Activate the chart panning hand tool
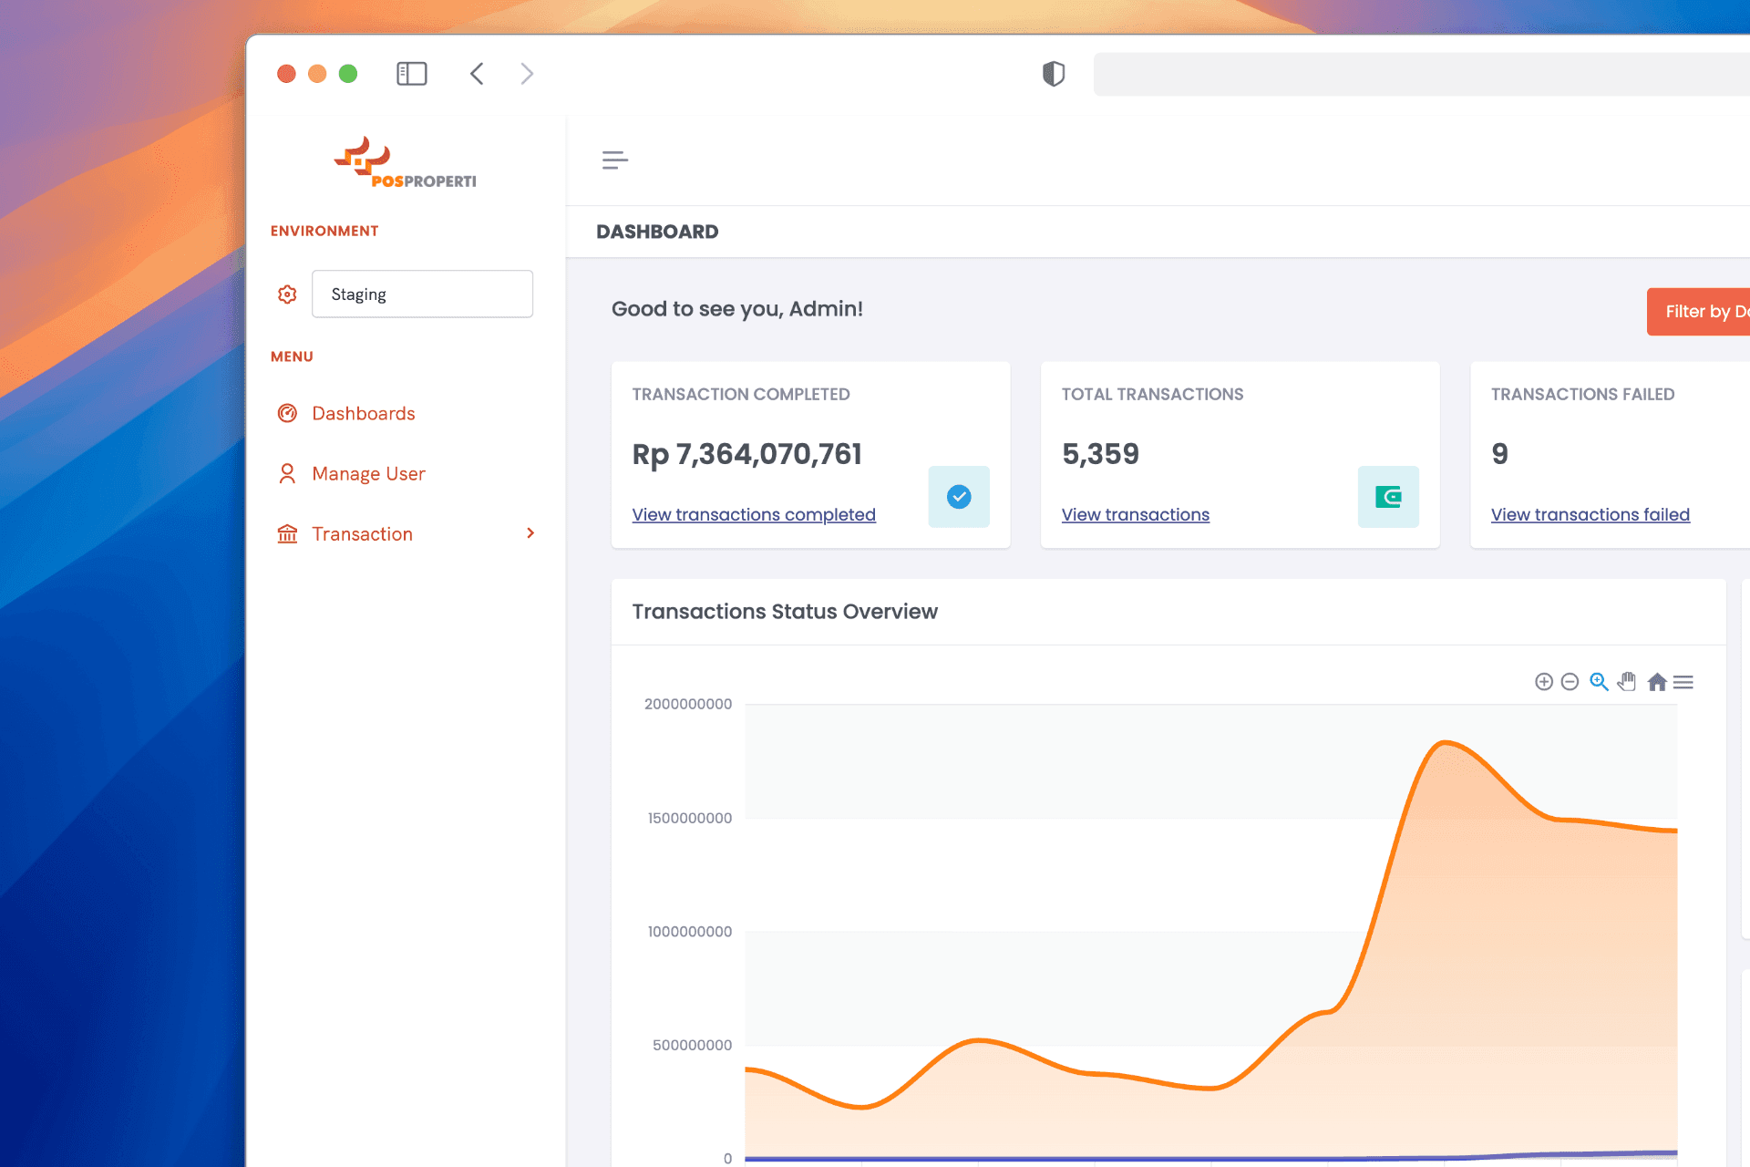Viewport: 1750px width, 1167px height. coord(1627,682)
